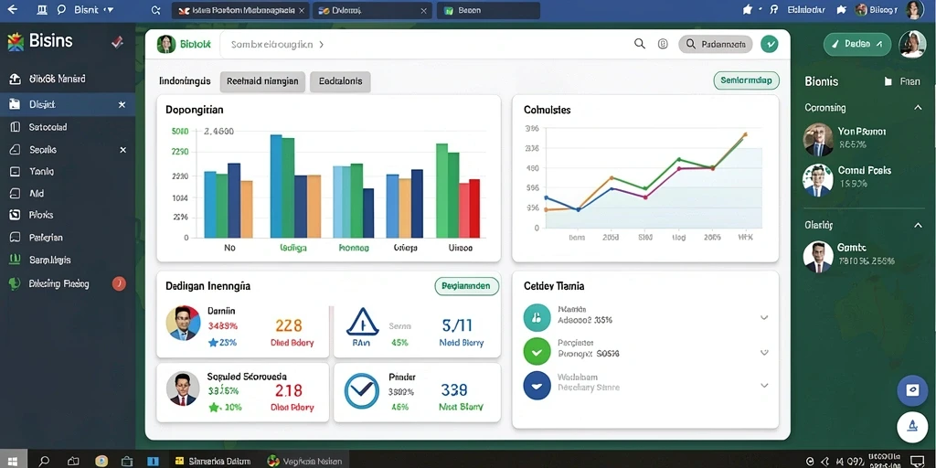Expand the first Cetdey Tlamia row chevron
Screen dimensions: 936x468
tap(764, 317)
